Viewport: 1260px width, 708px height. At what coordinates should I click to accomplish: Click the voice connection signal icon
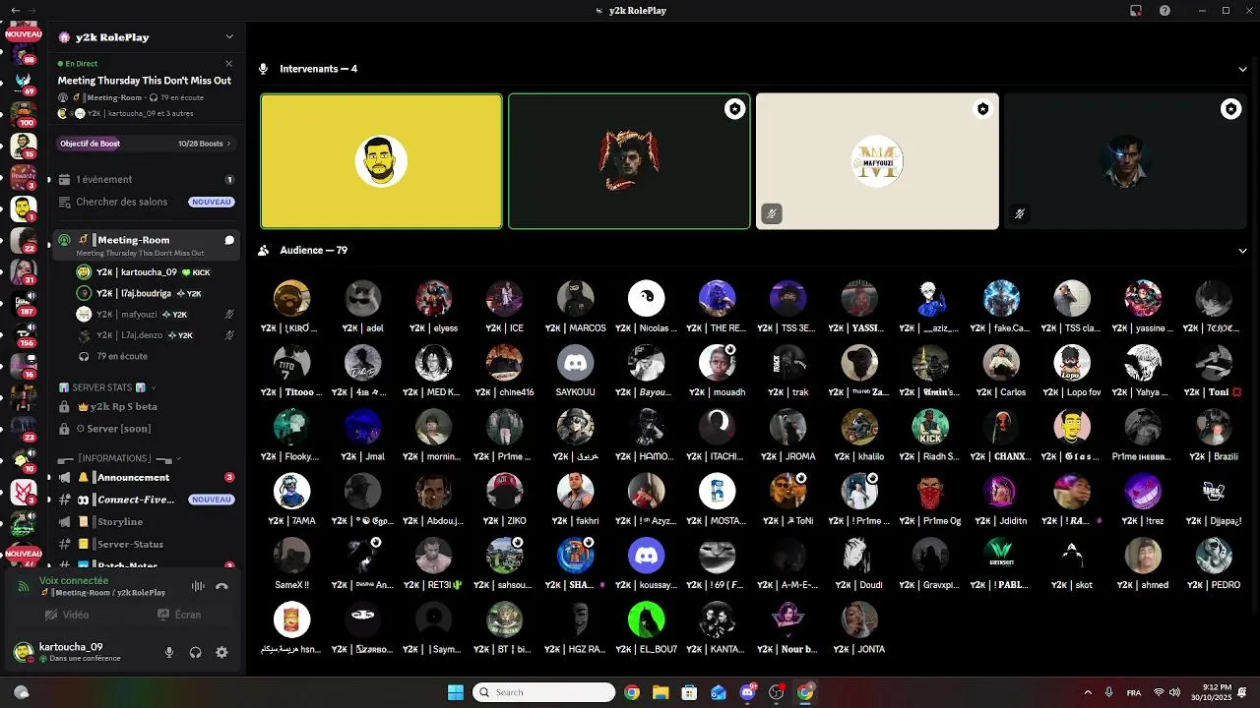coord(24,586)
